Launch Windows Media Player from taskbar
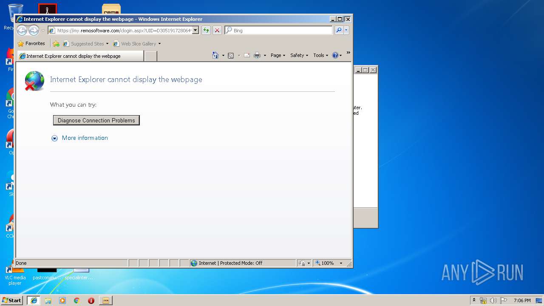 (x=62, y=300)
